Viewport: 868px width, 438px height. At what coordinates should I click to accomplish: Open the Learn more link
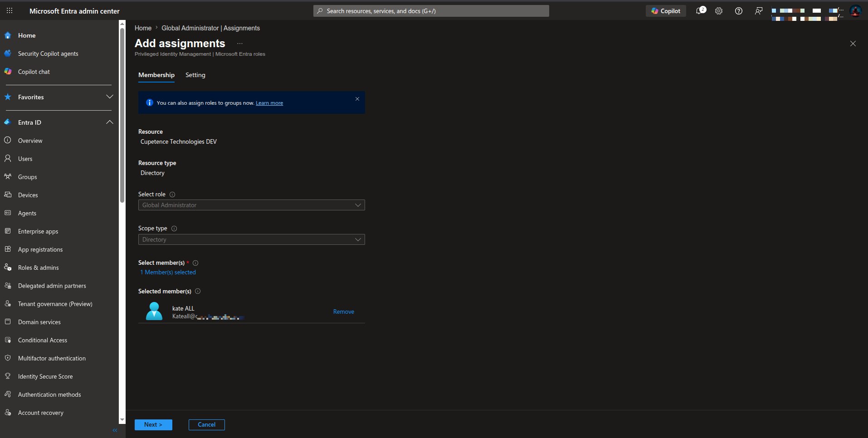pos(269,103)
